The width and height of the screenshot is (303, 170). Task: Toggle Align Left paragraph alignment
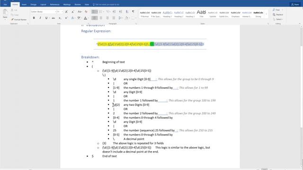click(95, 18)
